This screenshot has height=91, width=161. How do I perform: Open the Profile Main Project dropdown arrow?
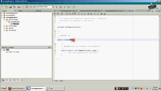pyautogui.click(x=76, y=7)
